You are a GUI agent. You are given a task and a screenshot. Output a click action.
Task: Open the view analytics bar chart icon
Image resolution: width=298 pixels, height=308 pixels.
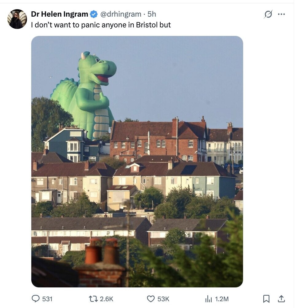208,298
